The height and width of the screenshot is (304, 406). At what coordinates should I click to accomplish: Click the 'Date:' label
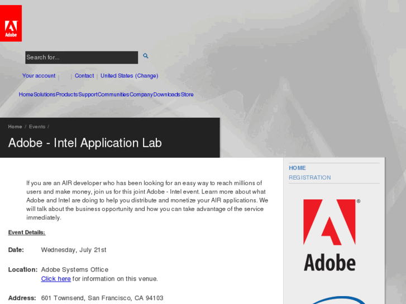[x=16, y=250]
